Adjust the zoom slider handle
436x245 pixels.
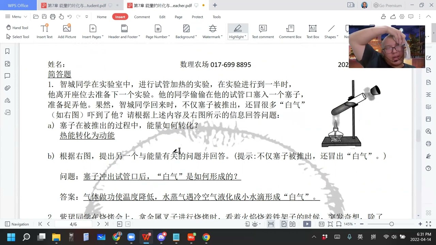391,224
